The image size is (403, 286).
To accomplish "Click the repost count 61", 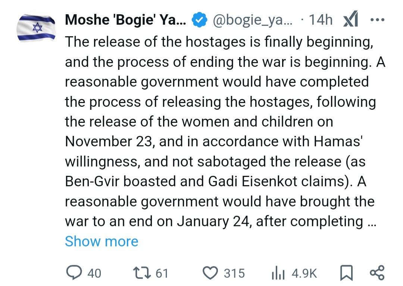I will [x=162, y=273].
